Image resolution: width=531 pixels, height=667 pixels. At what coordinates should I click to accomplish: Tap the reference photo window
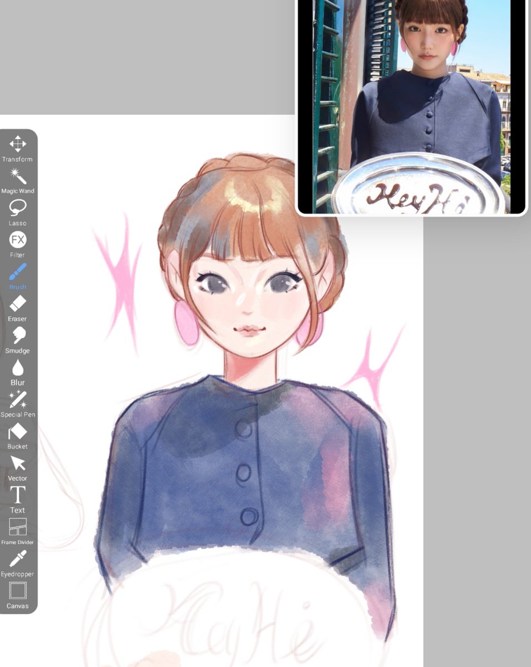(412, 107)
